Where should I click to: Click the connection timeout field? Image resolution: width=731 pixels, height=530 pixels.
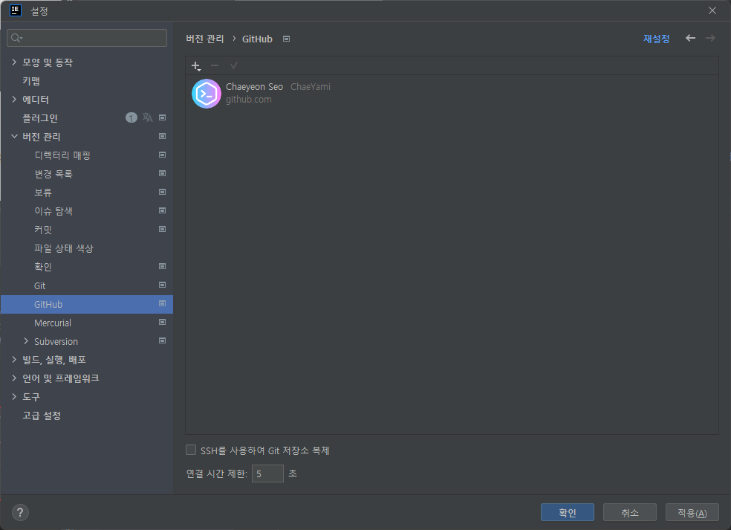[267, 474]
